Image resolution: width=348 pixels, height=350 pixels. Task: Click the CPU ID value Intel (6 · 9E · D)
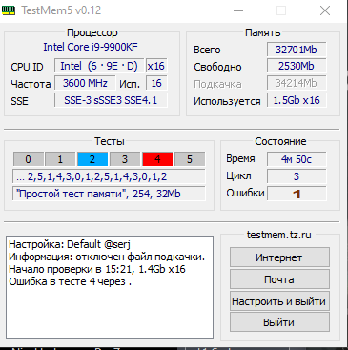(99, 66)
